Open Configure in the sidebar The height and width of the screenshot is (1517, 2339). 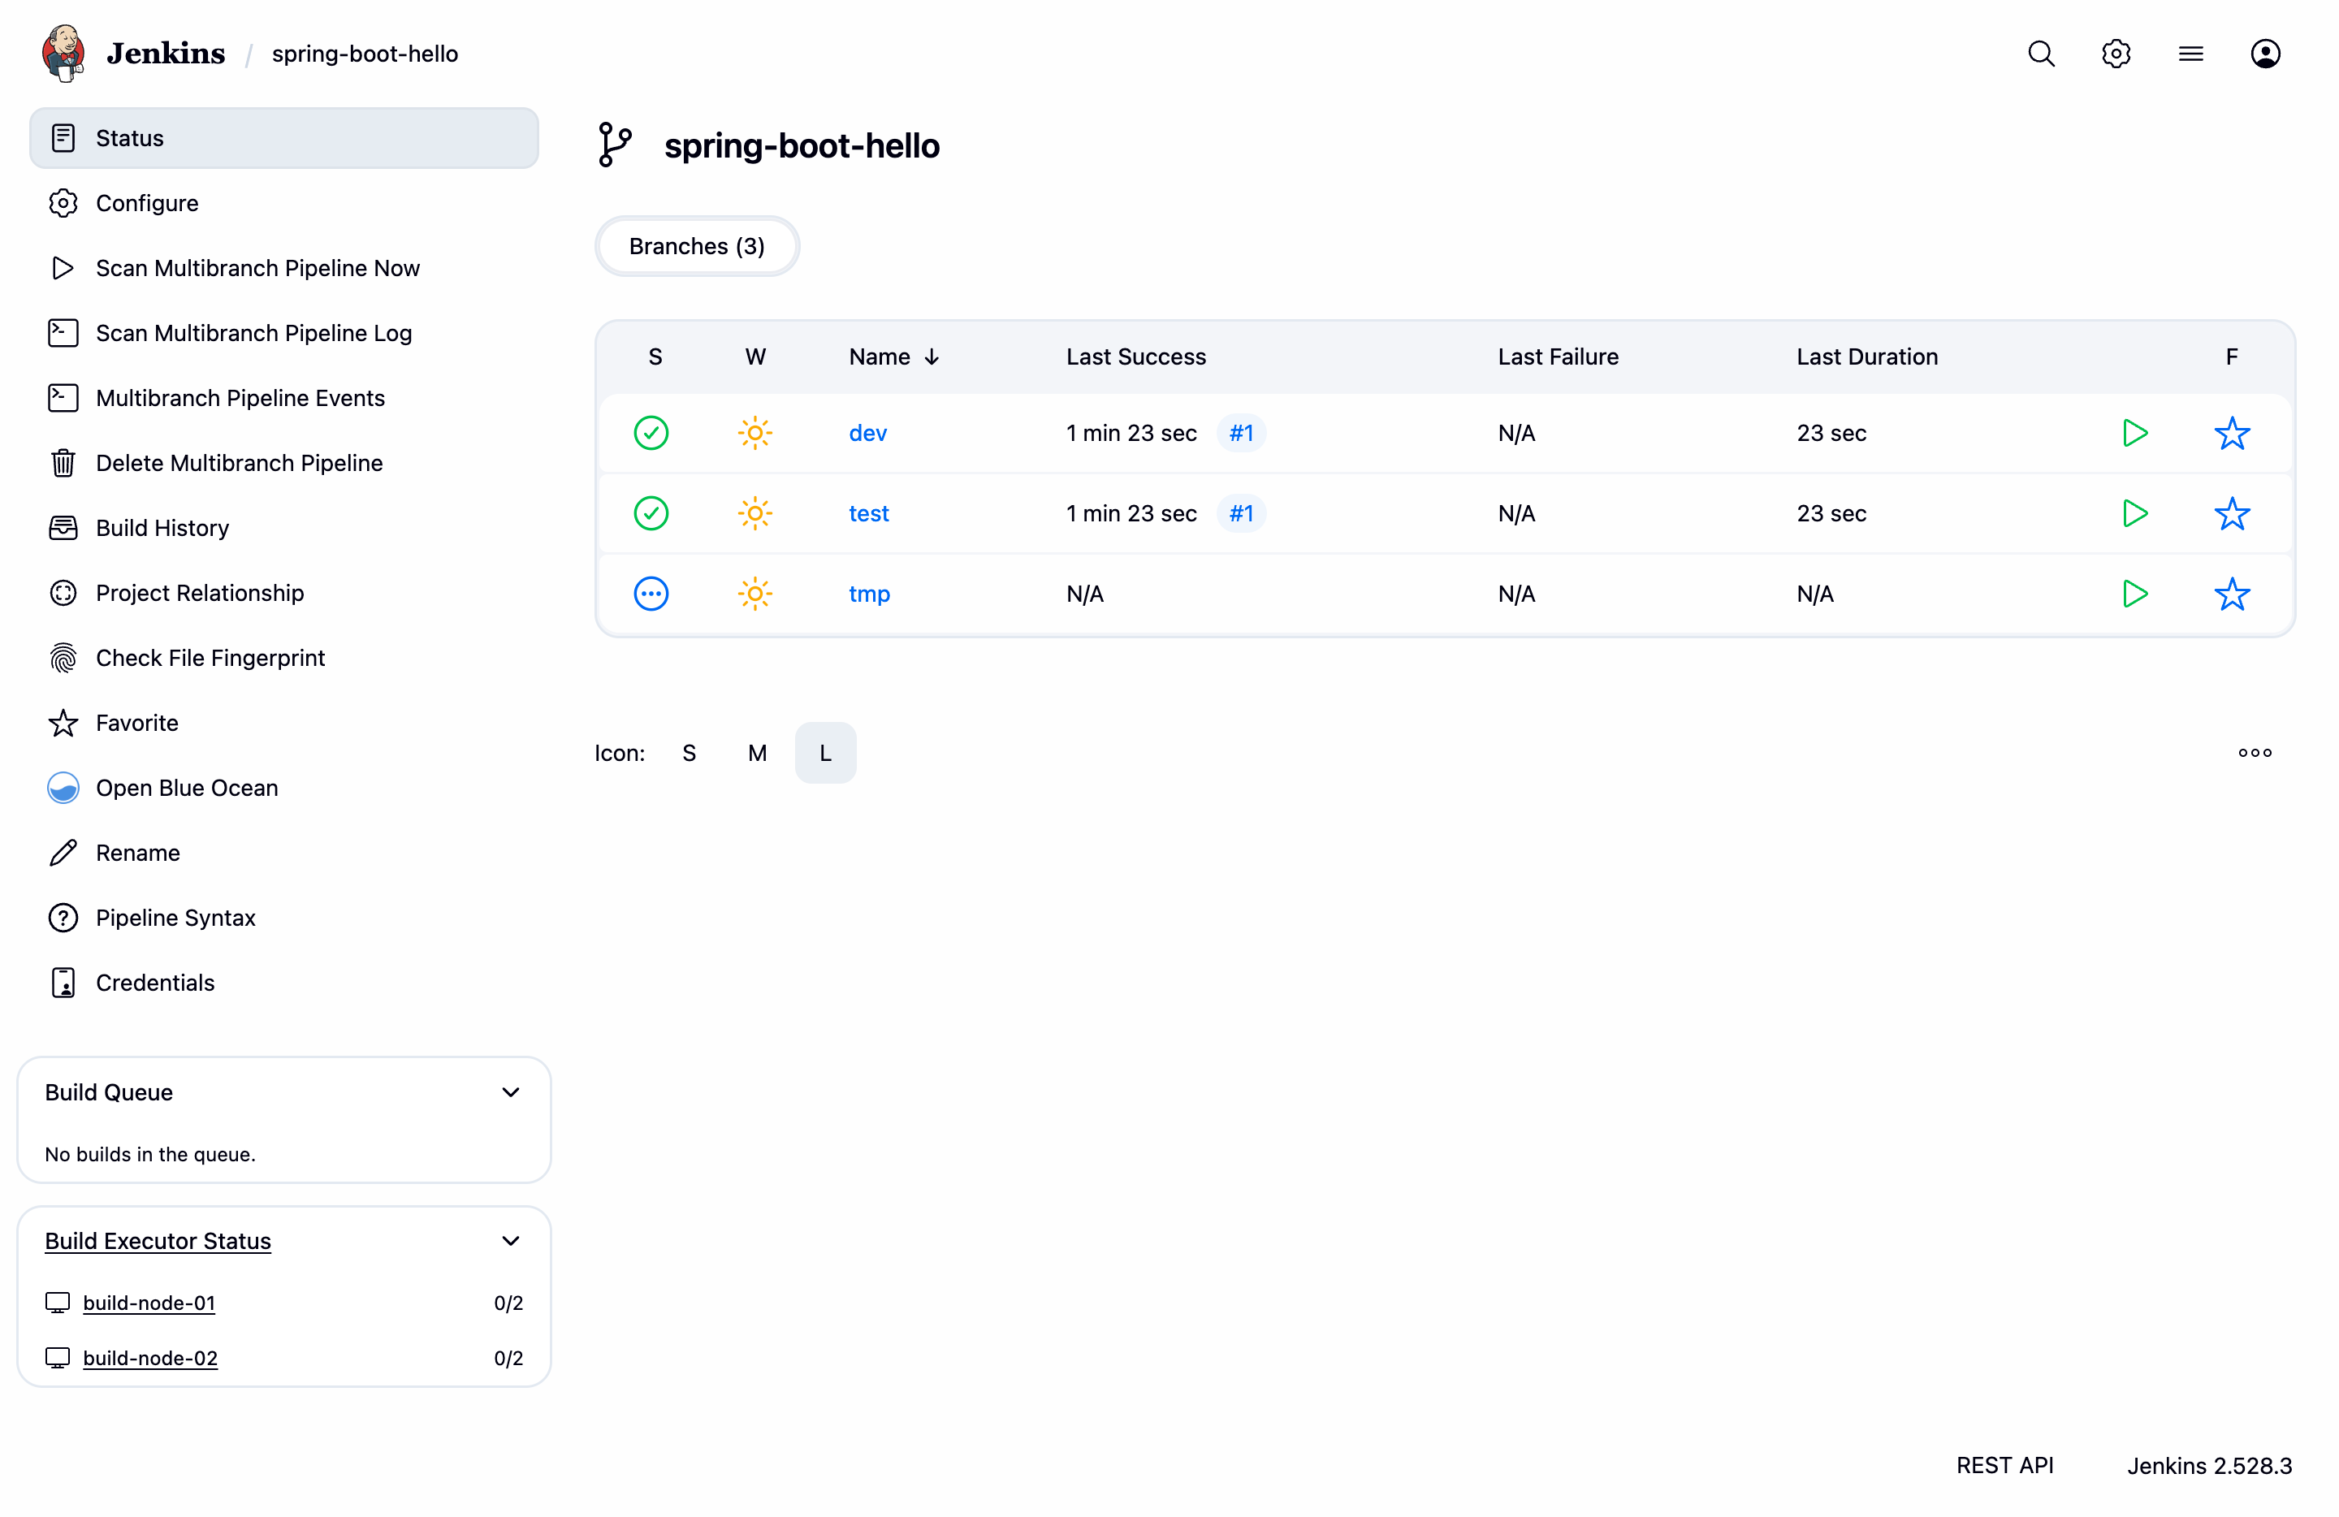click(148, 203)
